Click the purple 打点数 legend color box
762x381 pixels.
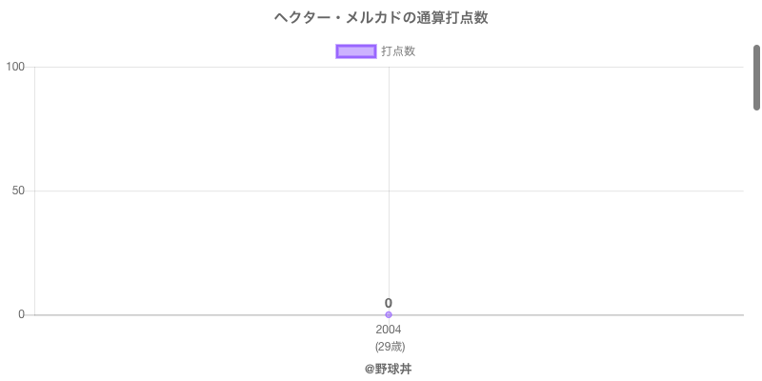(356, 51)
